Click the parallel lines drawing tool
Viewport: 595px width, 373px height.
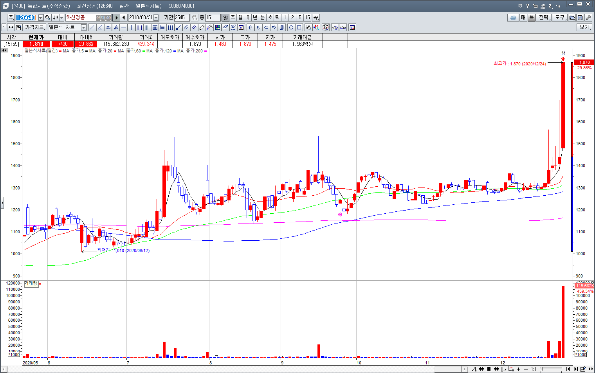[186, 27]
